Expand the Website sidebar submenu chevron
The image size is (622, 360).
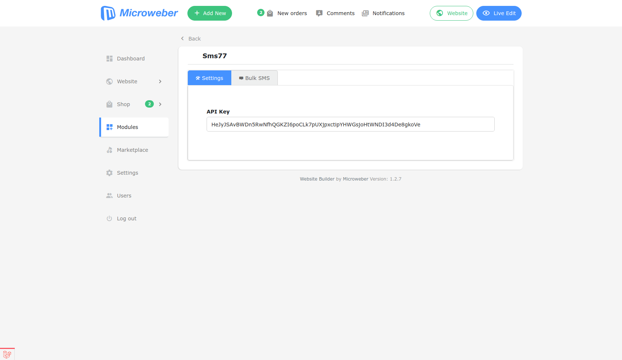coord(160,81)
